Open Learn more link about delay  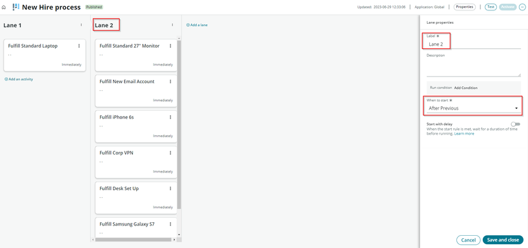coord(464,134)
